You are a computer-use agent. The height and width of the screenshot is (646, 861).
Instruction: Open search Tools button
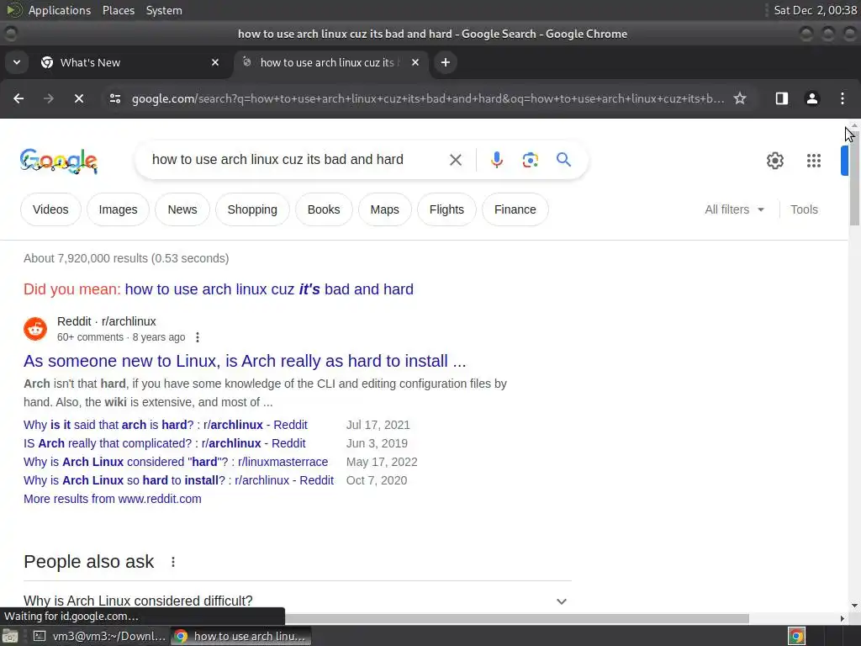pos(804,209)
